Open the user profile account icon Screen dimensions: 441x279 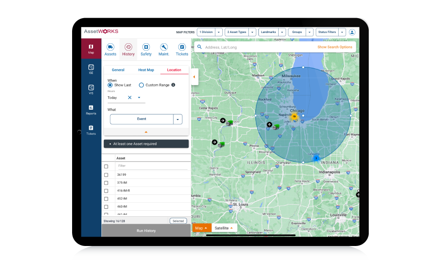(352, 32)
